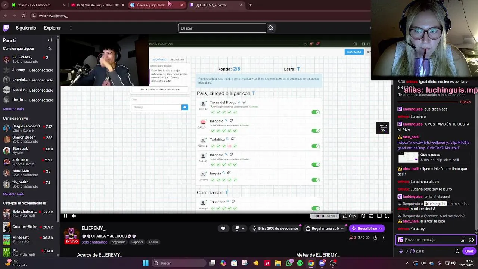The width and height of the screenshot is (478, 269).
Task: Follow the channel with the heart button
Action: (x=223, y=228)
